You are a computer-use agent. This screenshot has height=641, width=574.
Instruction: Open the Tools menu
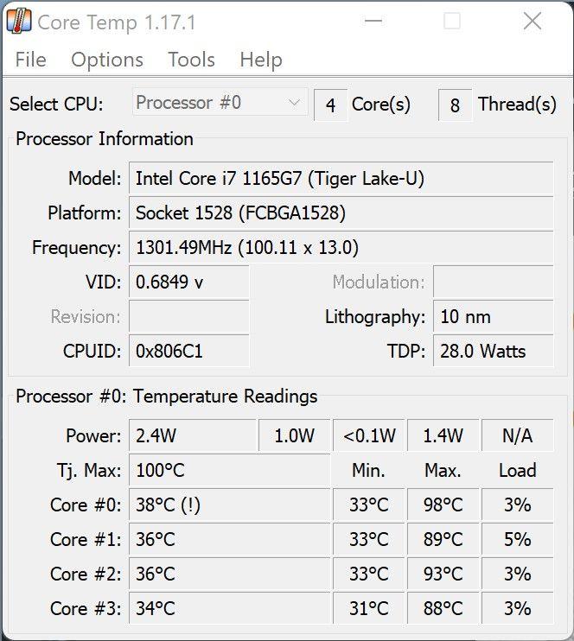coord(191,60)
